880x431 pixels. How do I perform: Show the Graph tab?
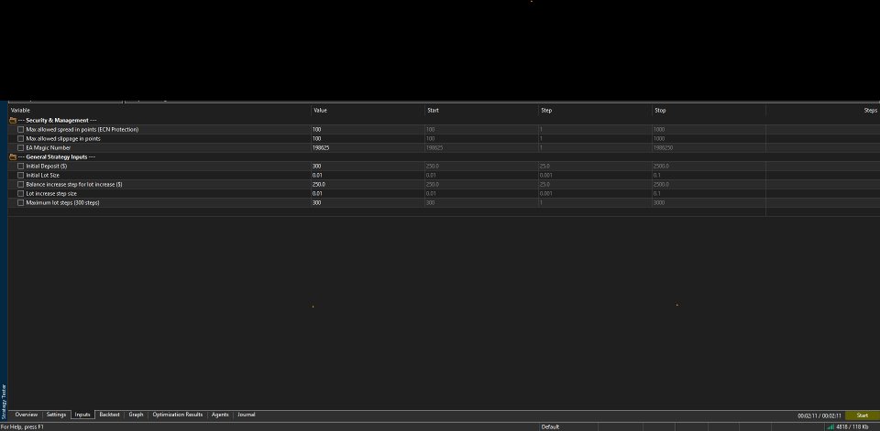(x=136, y=415)
